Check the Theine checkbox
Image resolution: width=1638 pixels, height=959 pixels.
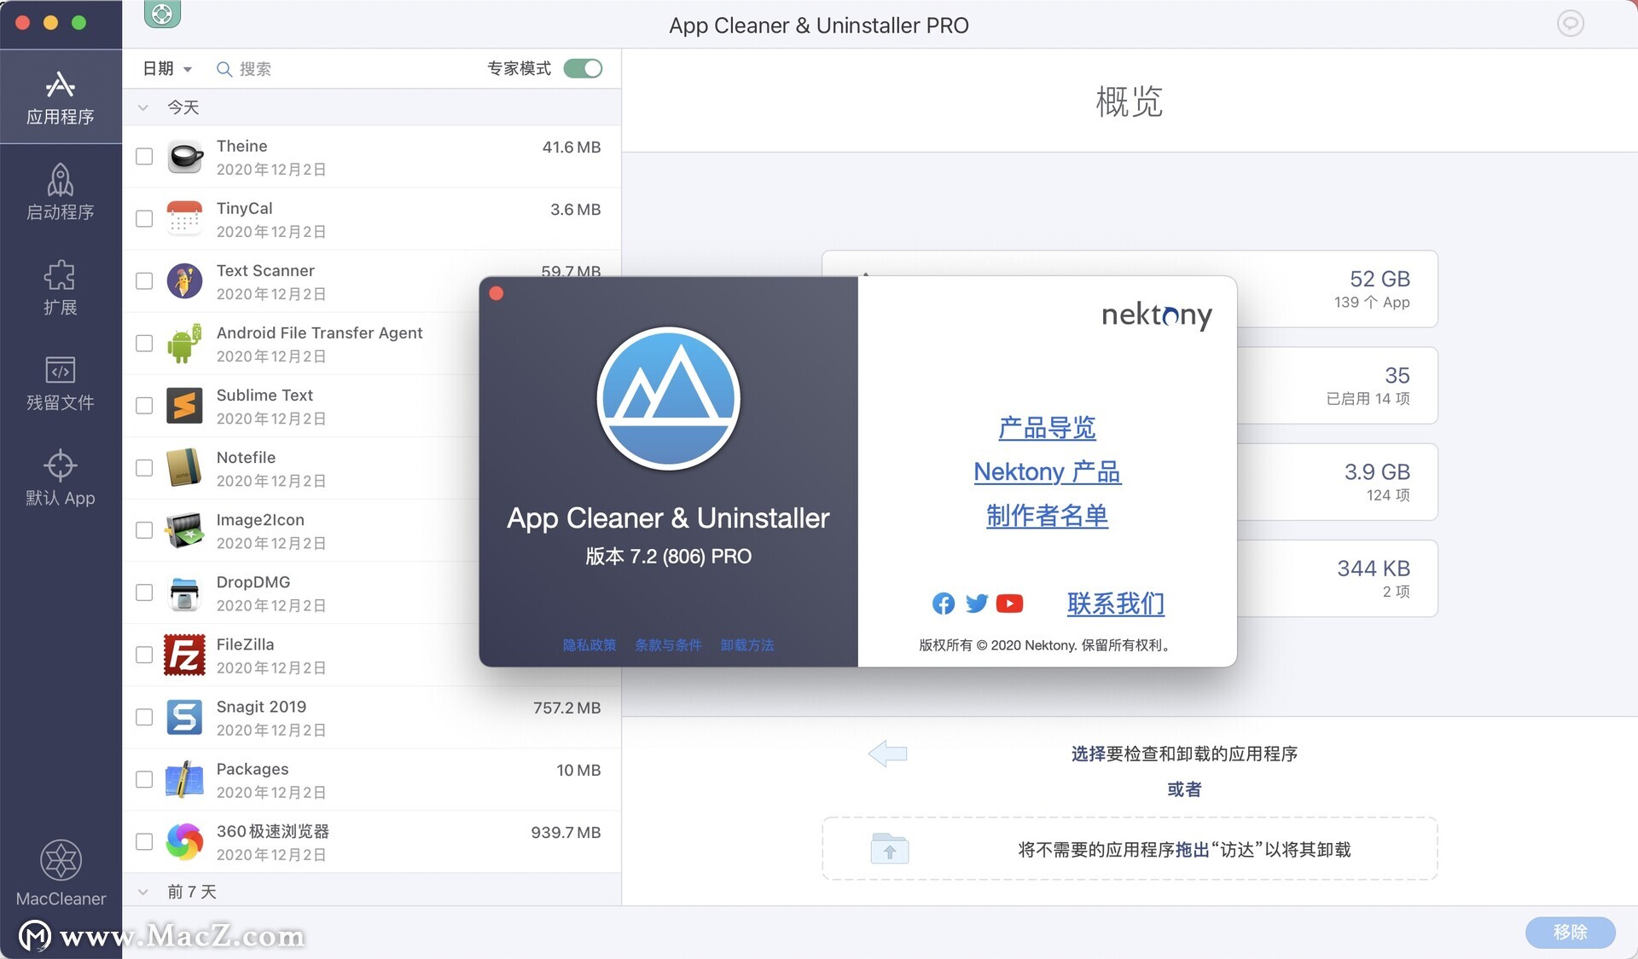point(144,157)
